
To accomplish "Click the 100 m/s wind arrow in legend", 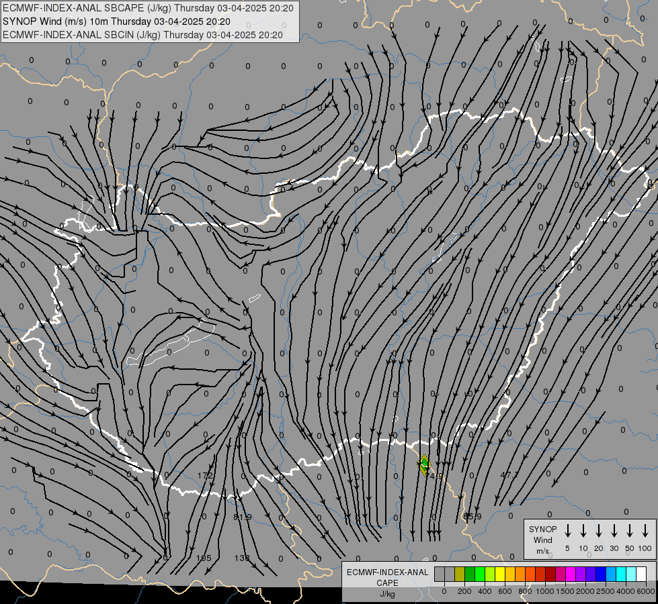I will [x=645, y=531].
